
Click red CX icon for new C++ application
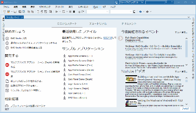coord(7,74)
